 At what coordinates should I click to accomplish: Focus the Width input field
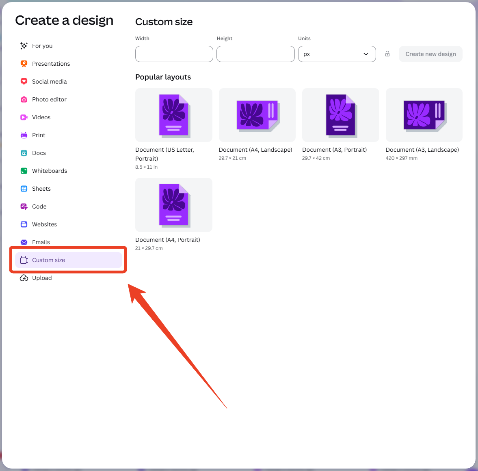click(174, 54)
